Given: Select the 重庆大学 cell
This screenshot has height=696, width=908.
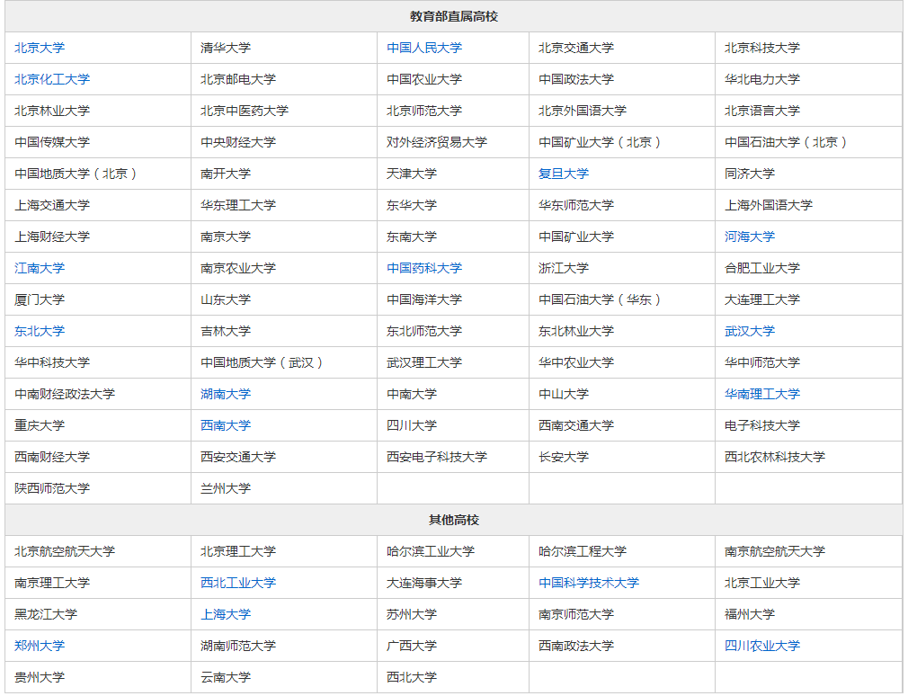Looking at the screenshot, I should pyautogui.click(x=98, y=425).
